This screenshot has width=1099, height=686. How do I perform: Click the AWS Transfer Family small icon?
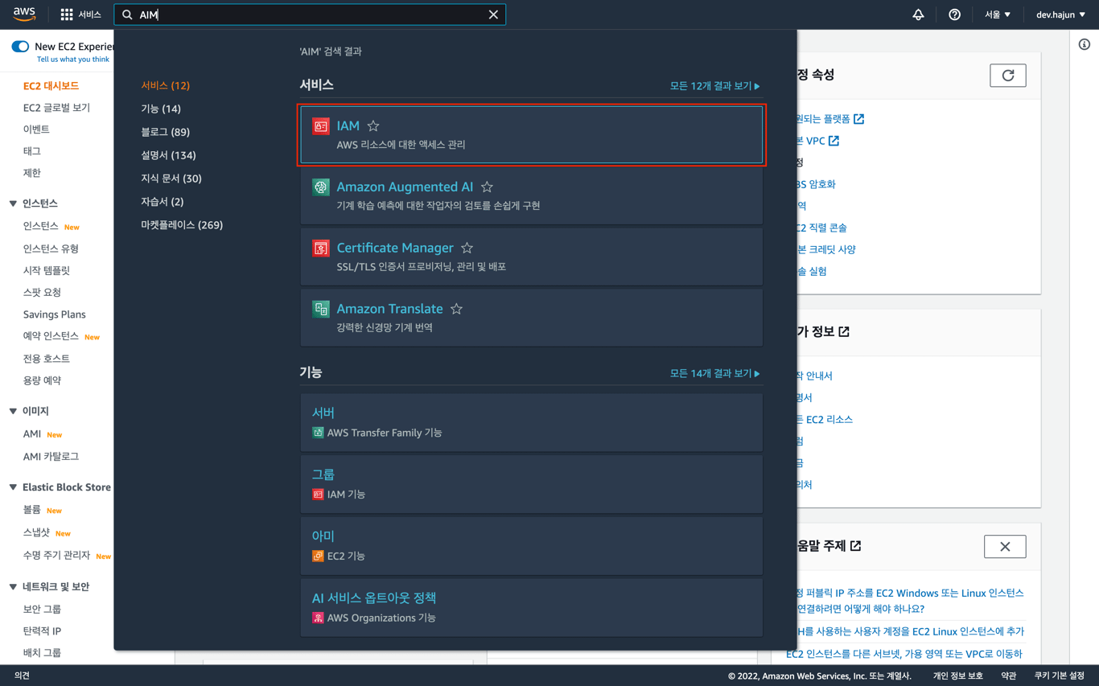[x=318, y=433]
